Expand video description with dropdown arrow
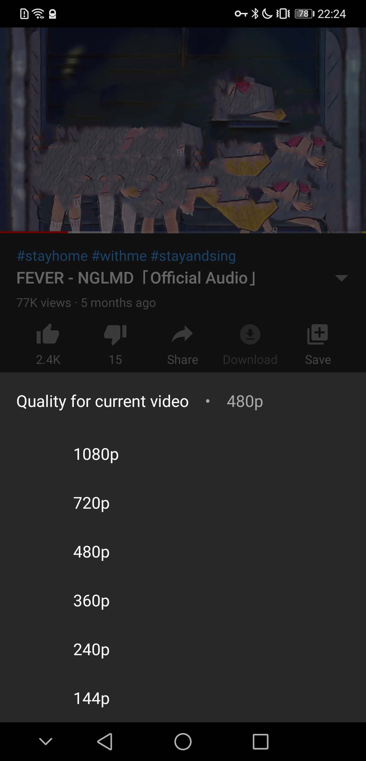The height and width of the screenshot is (761, 366). click(341, 278)
